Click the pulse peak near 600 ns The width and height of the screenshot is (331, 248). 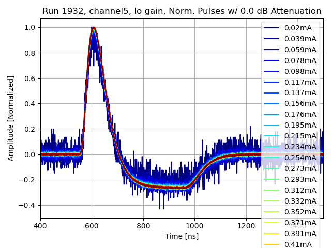94,28
